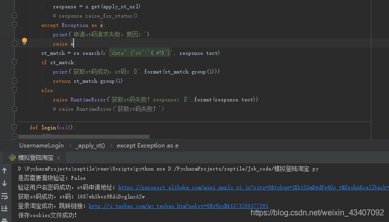Click the print icon at run panel bottom
This screenshot has width=389, height=222.
coord(5,220)
